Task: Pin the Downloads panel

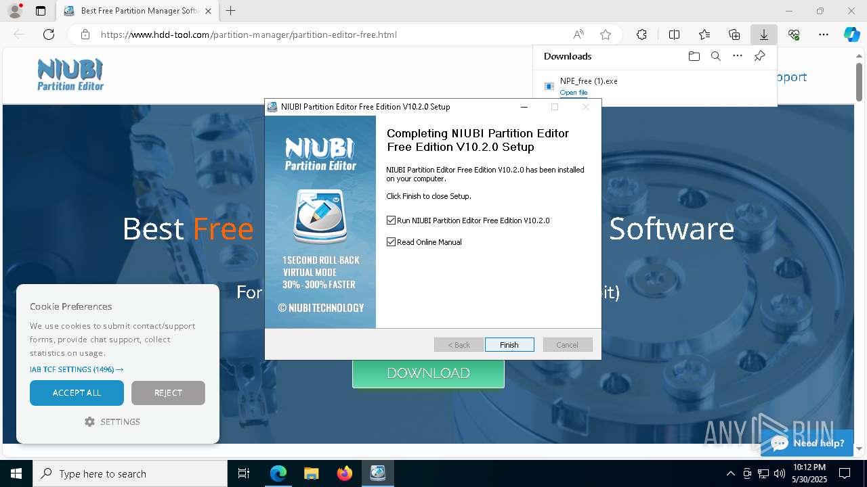Action: coord(759,56)
